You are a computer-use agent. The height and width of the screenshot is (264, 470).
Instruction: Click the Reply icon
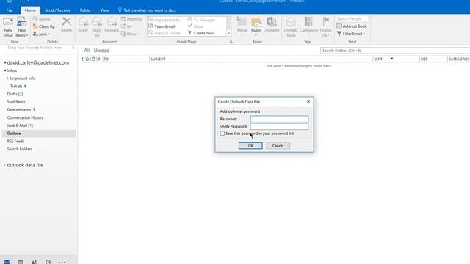[83, 22]
